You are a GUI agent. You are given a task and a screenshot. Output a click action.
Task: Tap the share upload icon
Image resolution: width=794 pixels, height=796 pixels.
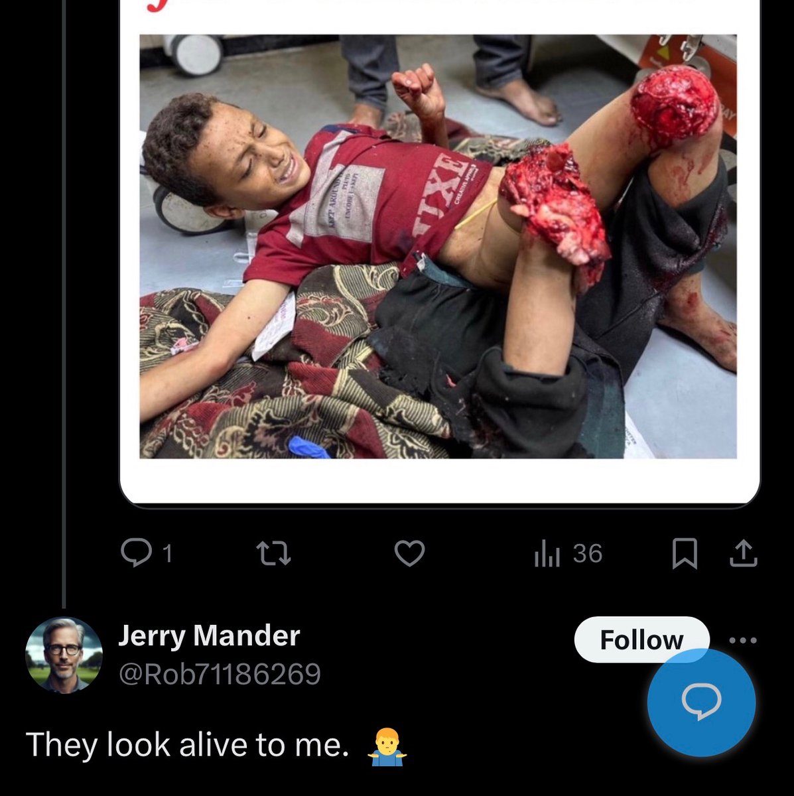[x=743, y=554]
